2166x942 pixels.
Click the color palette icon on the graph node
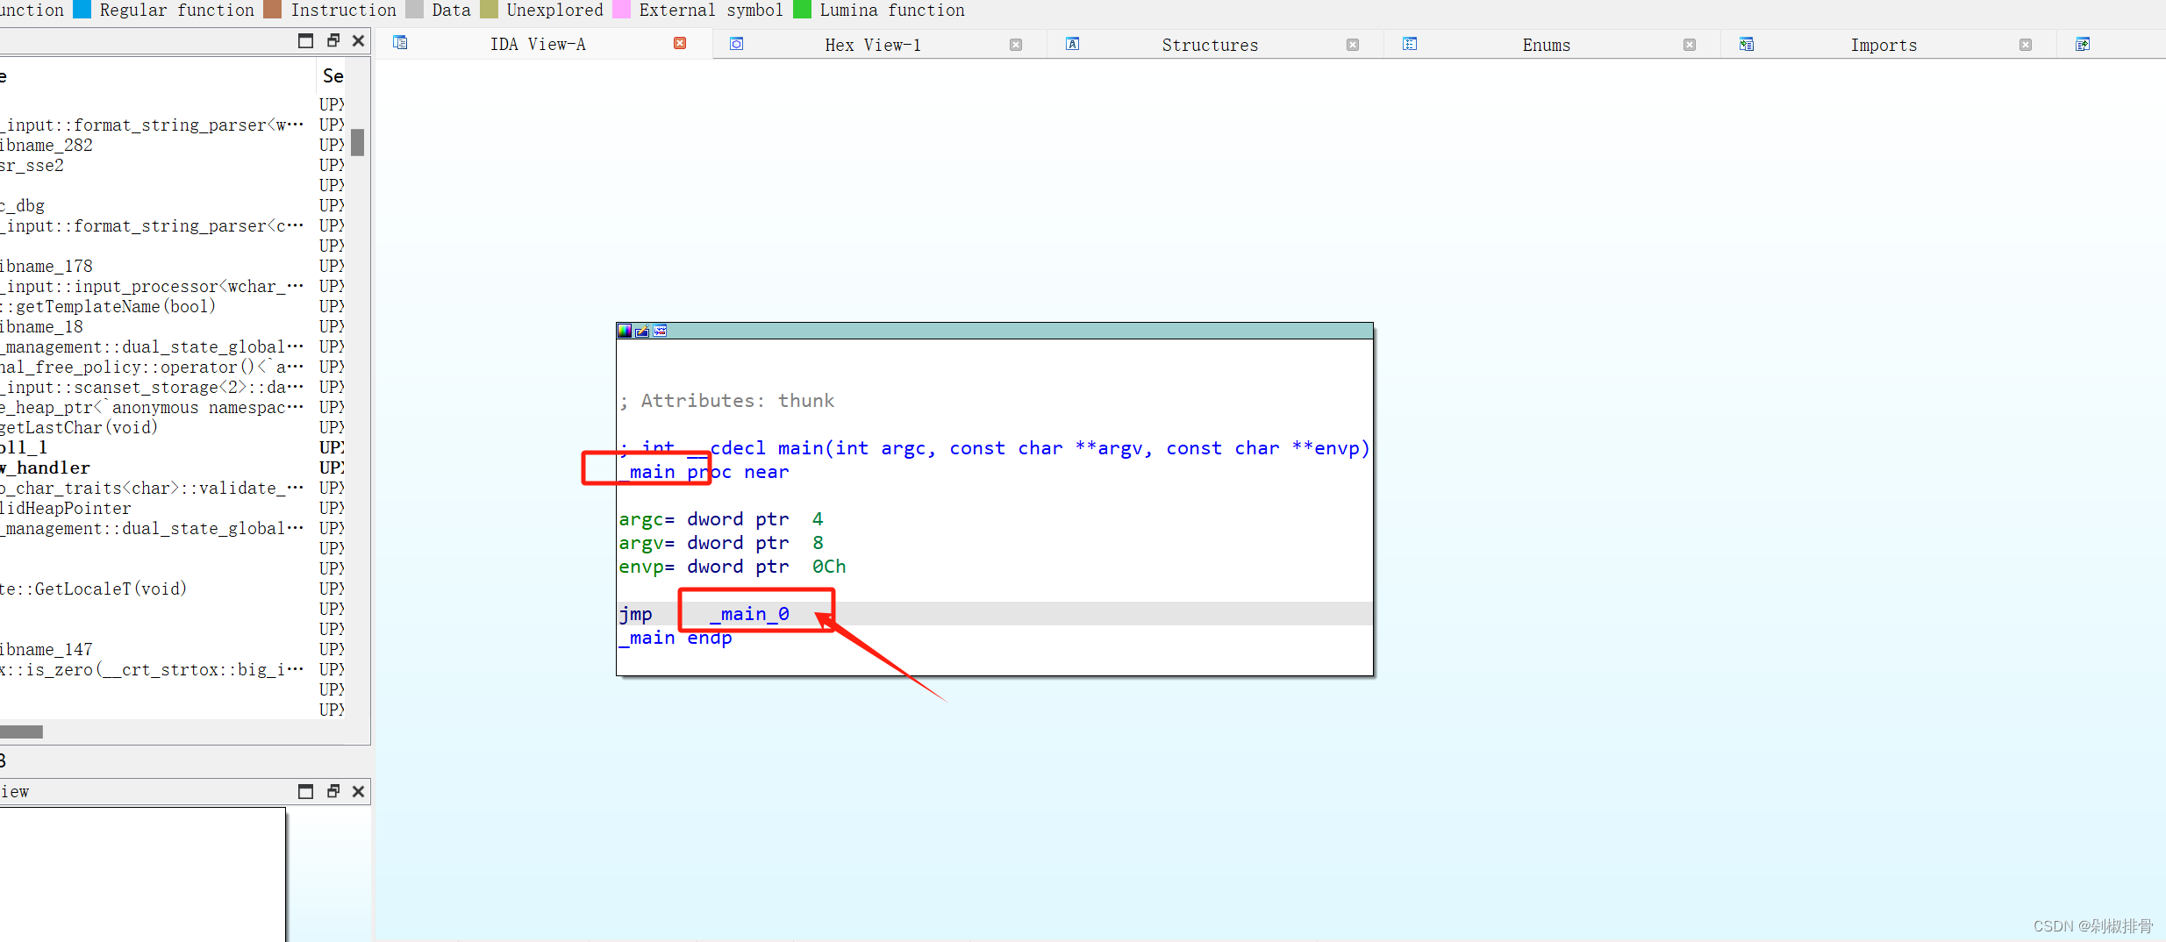pyautogui.click(x=624, y=331)
